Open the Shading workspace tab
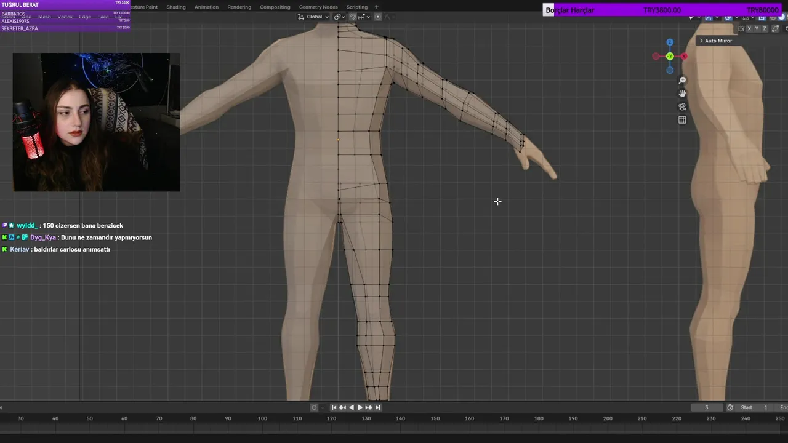Viewport: 788px width, 443px height. coord(175,7)
